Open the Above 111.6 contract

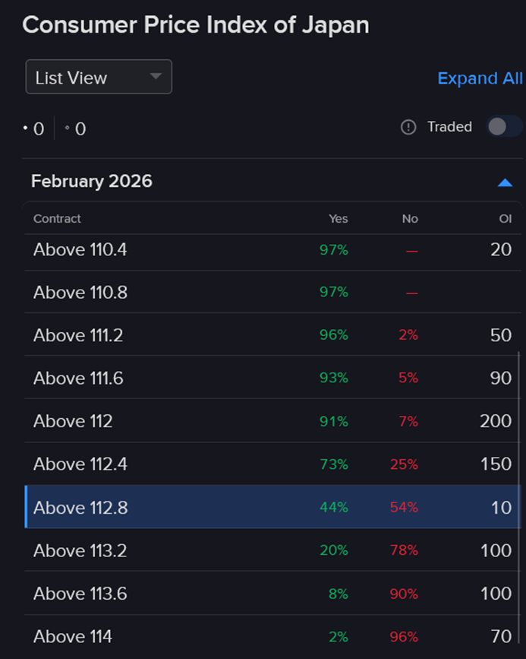(79, 378)
